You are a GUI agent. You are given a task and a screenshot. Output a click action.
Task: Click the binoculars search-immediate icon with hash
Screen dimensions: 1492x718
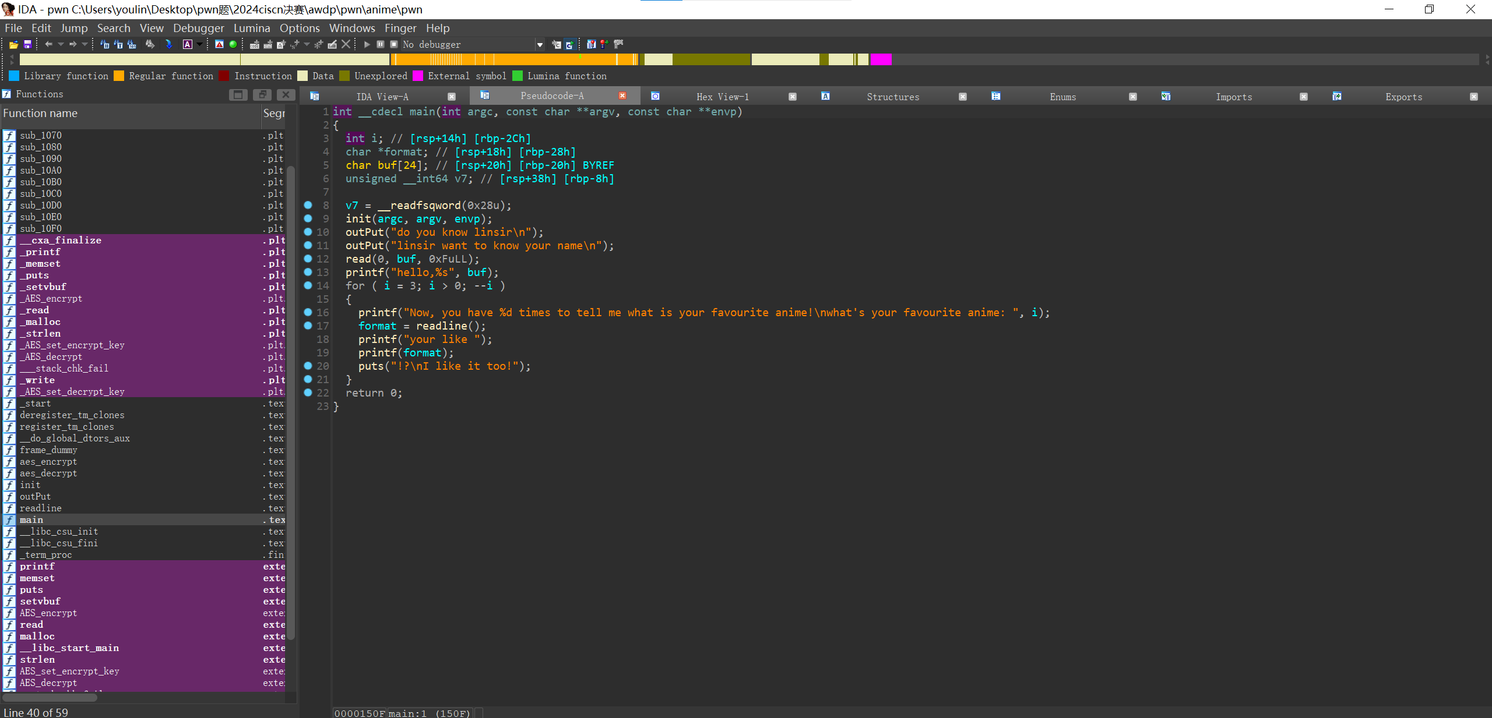(x=105, y=44)
